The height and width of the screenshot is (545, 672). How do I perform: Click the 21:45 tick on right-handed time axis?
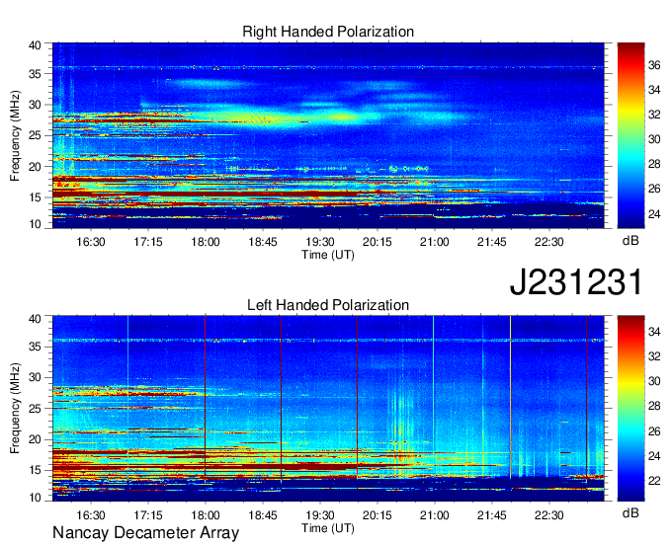pyautogui.click(x=492, y=242)
